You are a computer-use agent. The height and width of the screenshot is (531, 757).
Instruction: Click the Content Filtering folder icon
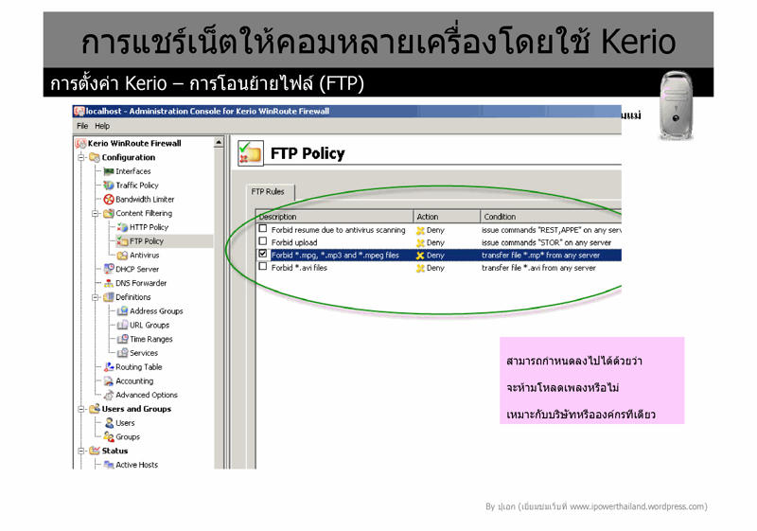pos(109,213)
